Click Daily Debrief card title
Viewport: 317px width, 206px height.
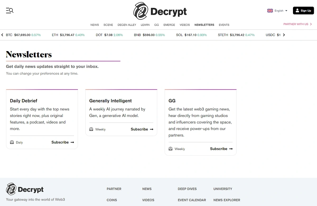(24, 101)
